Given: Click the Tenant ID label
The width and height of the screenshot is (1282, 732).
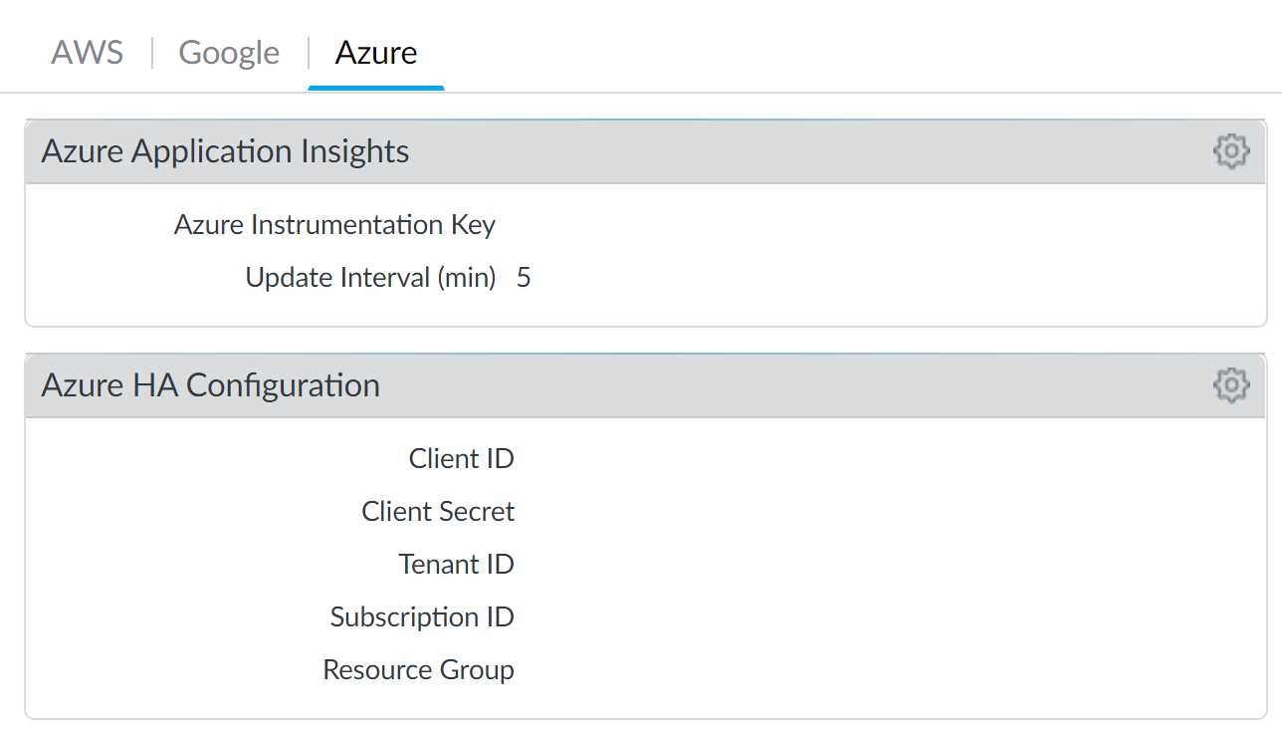Looking at the screenshot, I should coord(456,565).
